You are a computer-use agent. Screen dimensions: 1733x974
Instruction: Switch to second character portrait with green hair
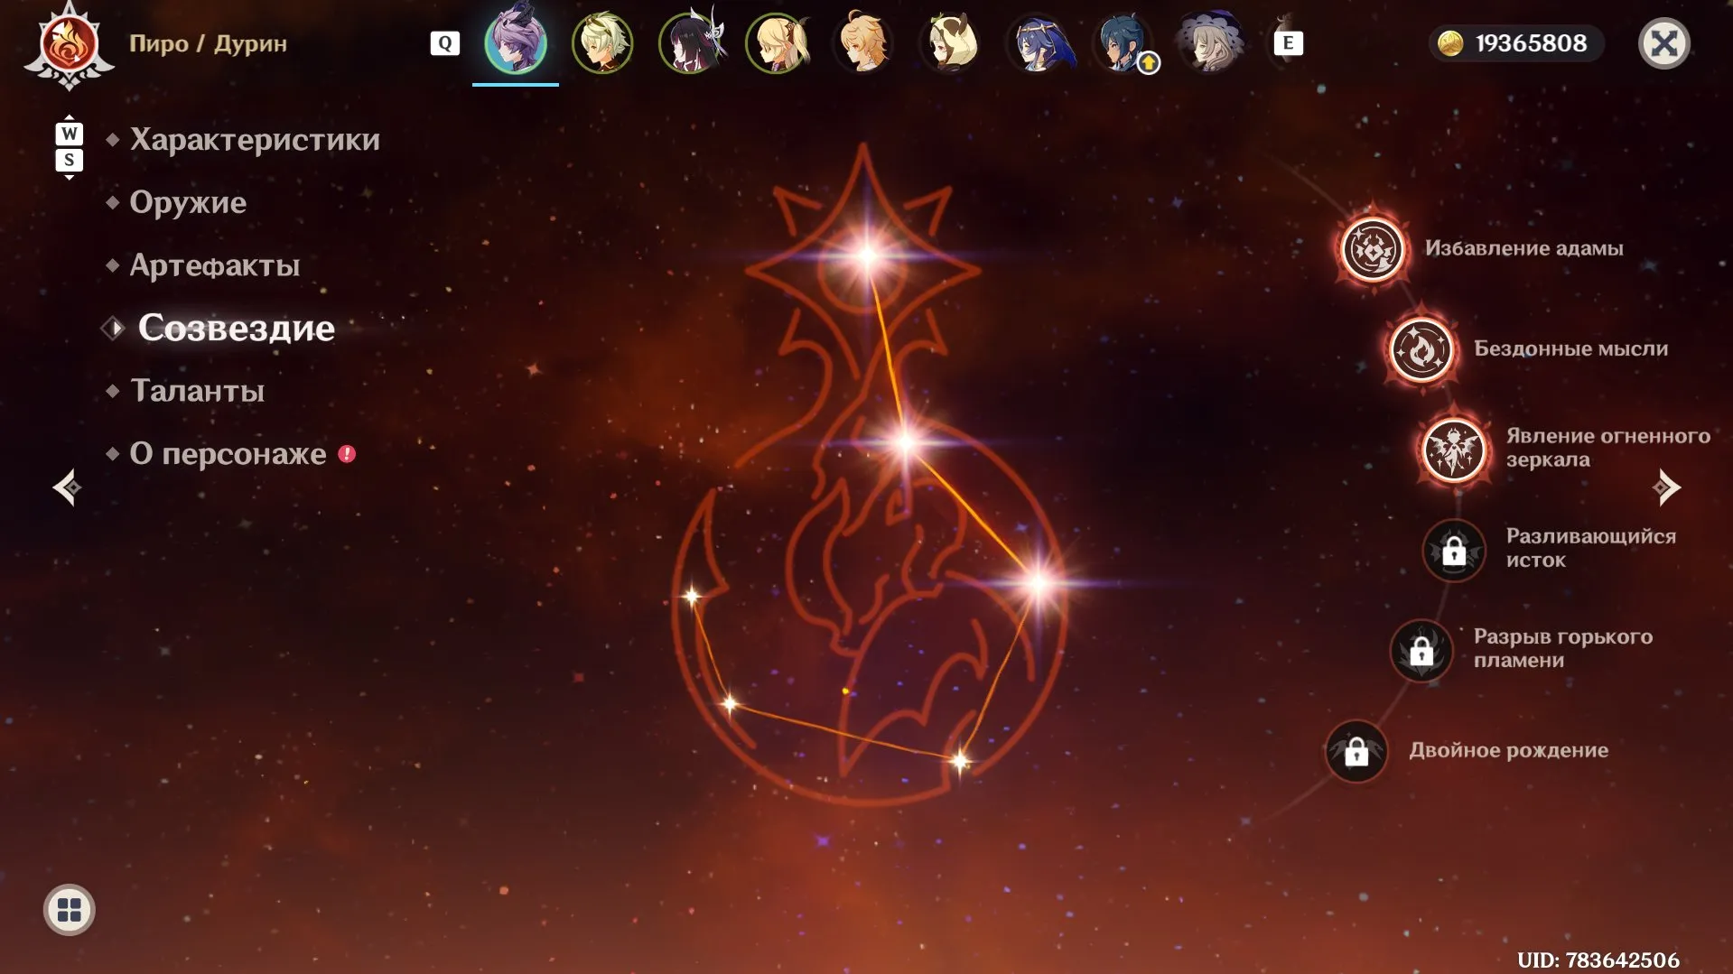click(602, 42)
